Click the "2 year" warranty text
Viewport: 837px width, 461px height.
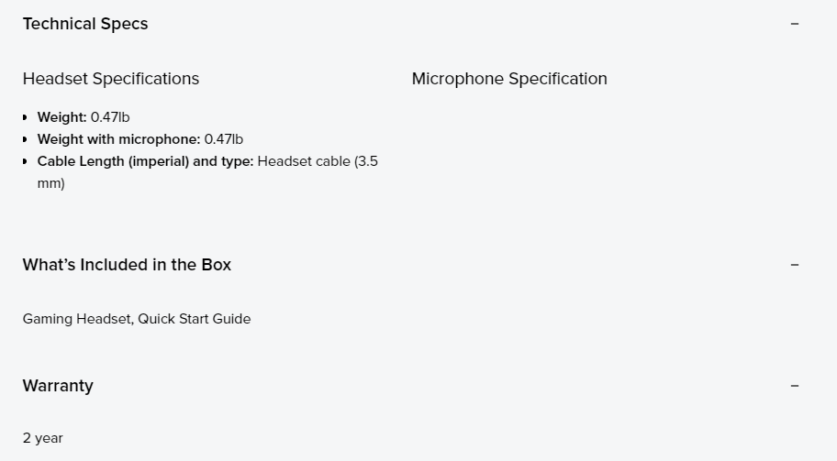pyautogui.click(x=43, y=438)
